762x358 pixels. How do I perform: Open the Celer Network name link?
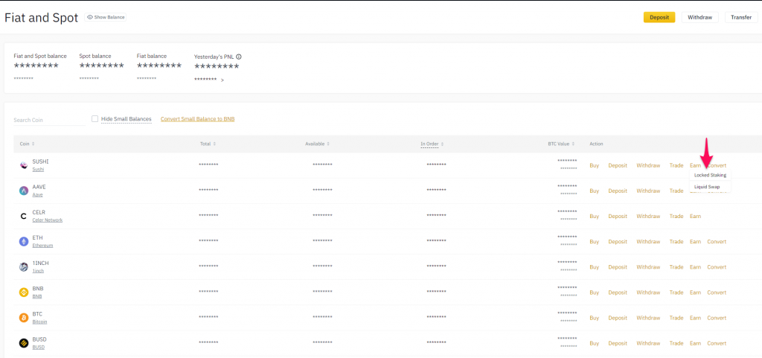[47, 220]
